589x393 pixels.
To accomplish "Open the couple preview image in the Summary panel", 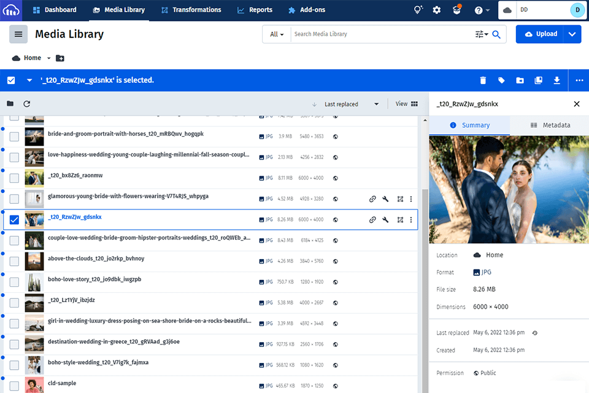I will 509,190.
